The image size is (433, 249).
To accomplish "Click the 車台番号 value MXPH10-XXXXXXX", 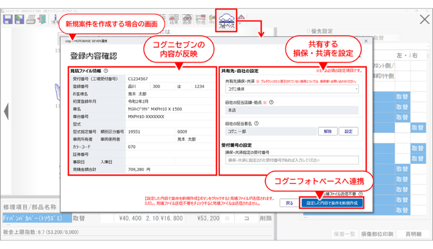I will 146,117.
